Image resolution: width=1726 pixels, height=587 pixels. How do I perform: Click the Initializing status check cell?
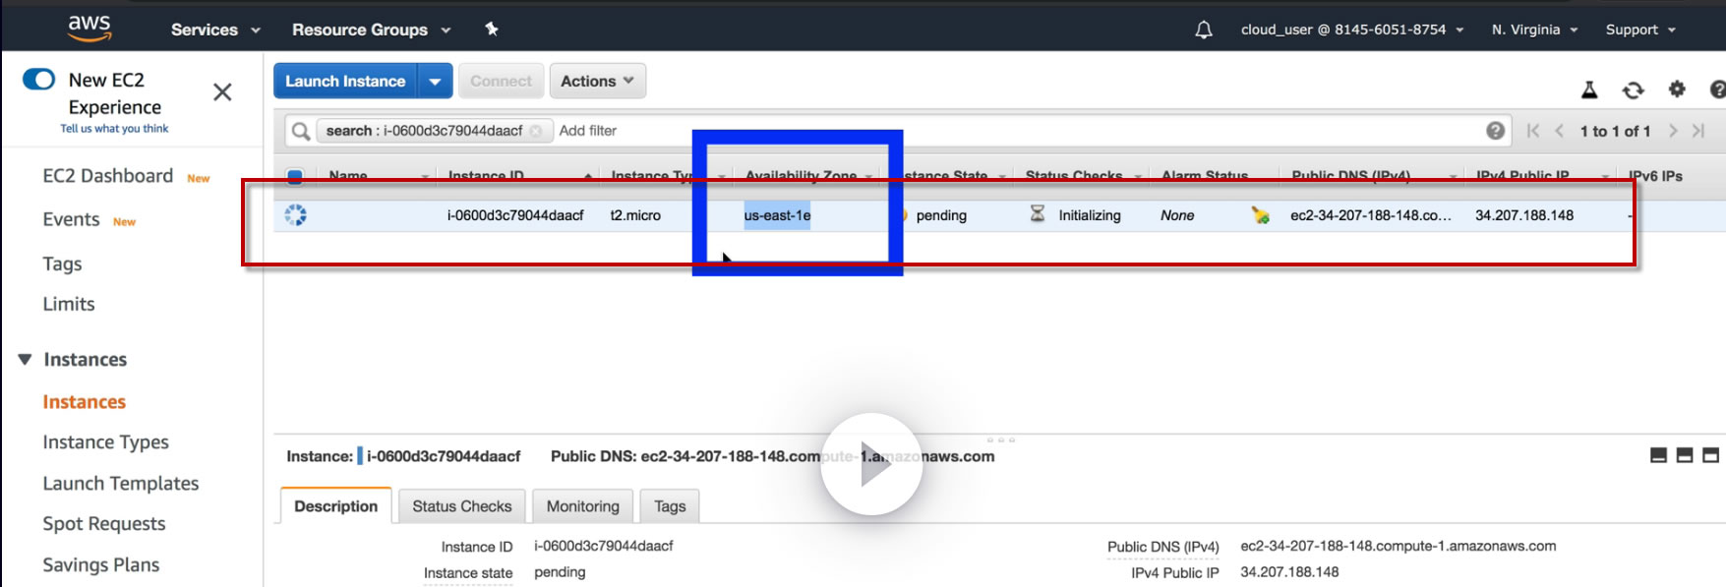tap(1090, 215)
